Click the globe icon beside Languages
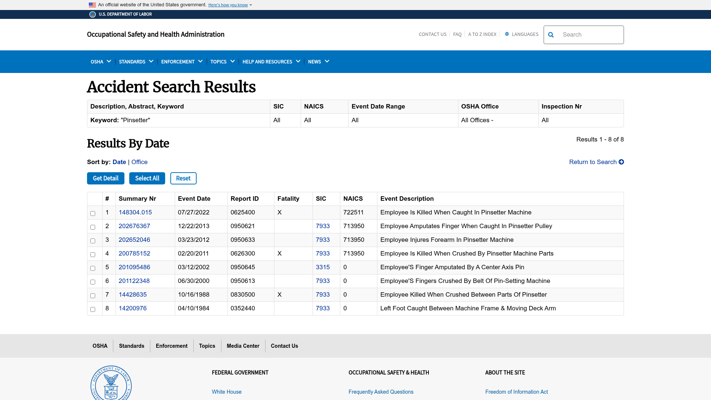 click(x=507, y=34)
